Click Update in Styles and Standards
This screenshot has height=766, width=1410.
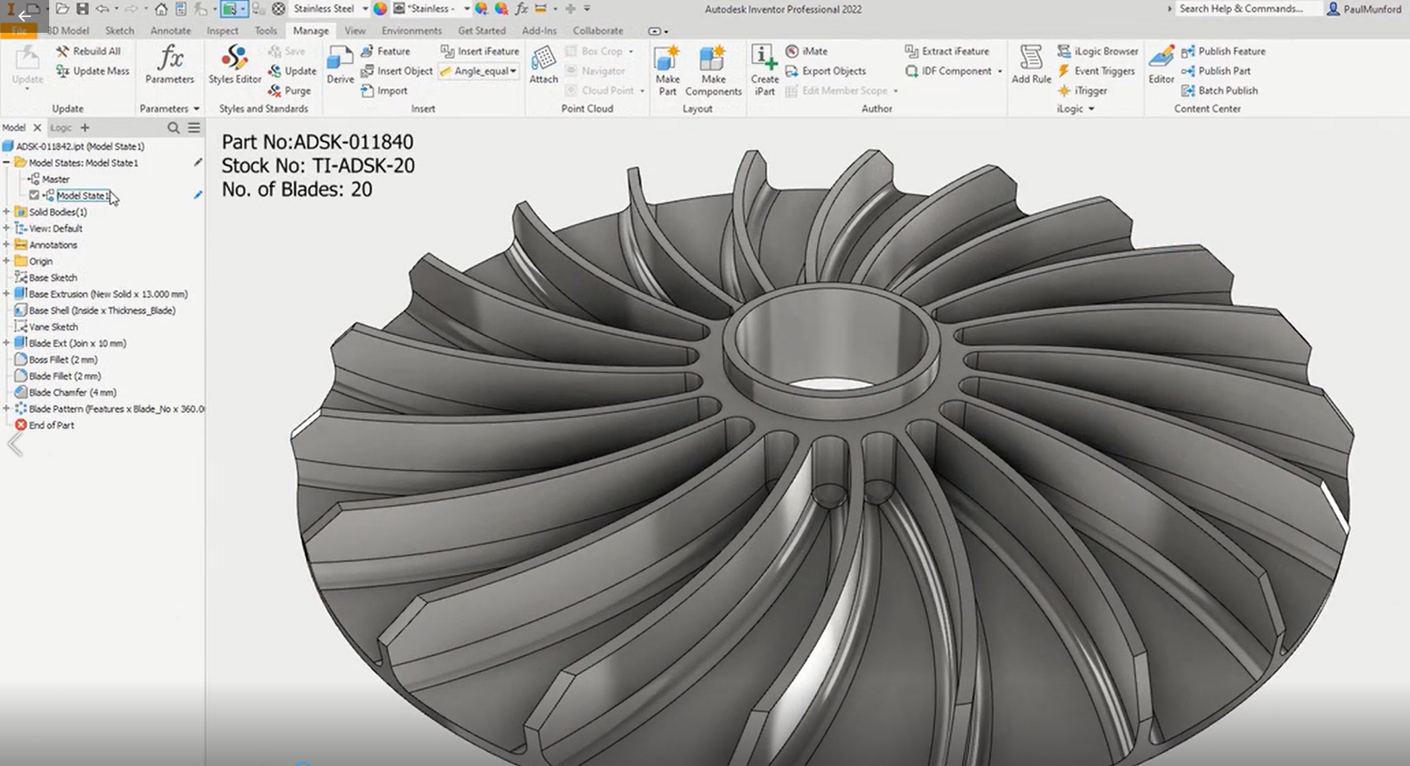pos(292,71)
